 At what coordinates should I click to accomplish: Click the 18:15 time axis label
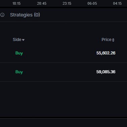click(16, 3)
